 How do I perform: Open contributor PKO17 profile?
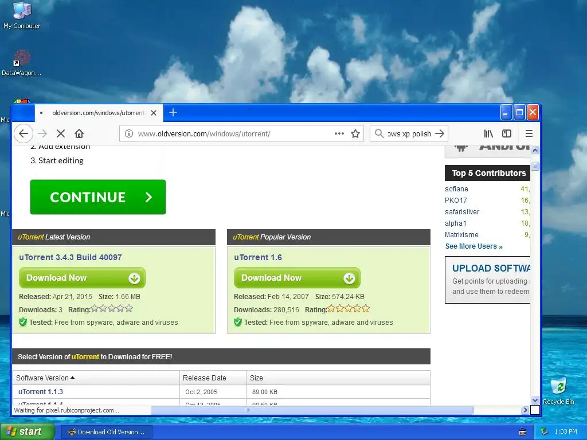[456, 200]
